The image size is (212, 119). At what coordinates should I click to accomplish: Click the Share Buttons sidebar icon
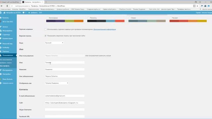point(1,79)
